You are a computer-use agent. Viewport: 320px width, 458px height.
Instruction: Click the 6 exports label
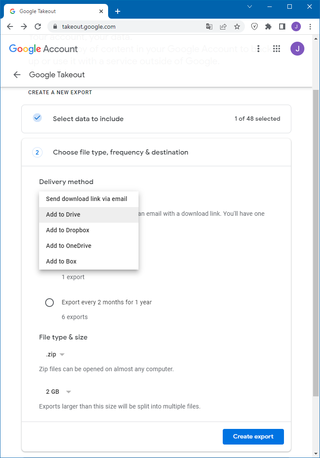click(x=75, y=317)
